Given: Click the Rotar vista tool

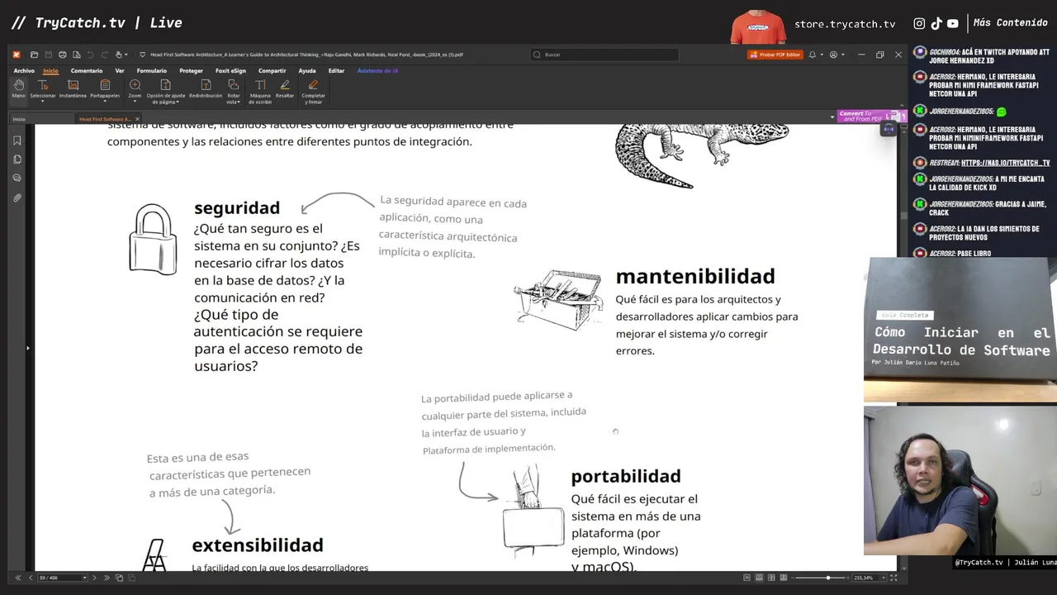Looking at the screenshot, I should pos(234,92).
